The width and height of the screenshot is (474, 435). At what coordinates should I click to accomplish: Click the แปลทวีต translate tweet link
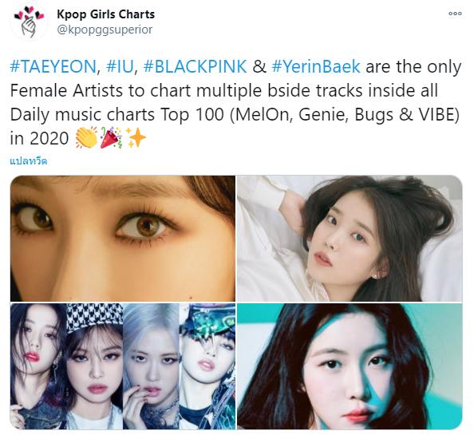[x=29, y=160]
